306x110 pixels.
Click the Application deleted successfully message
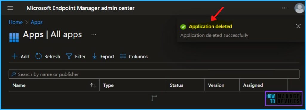(x=214, y=36)
